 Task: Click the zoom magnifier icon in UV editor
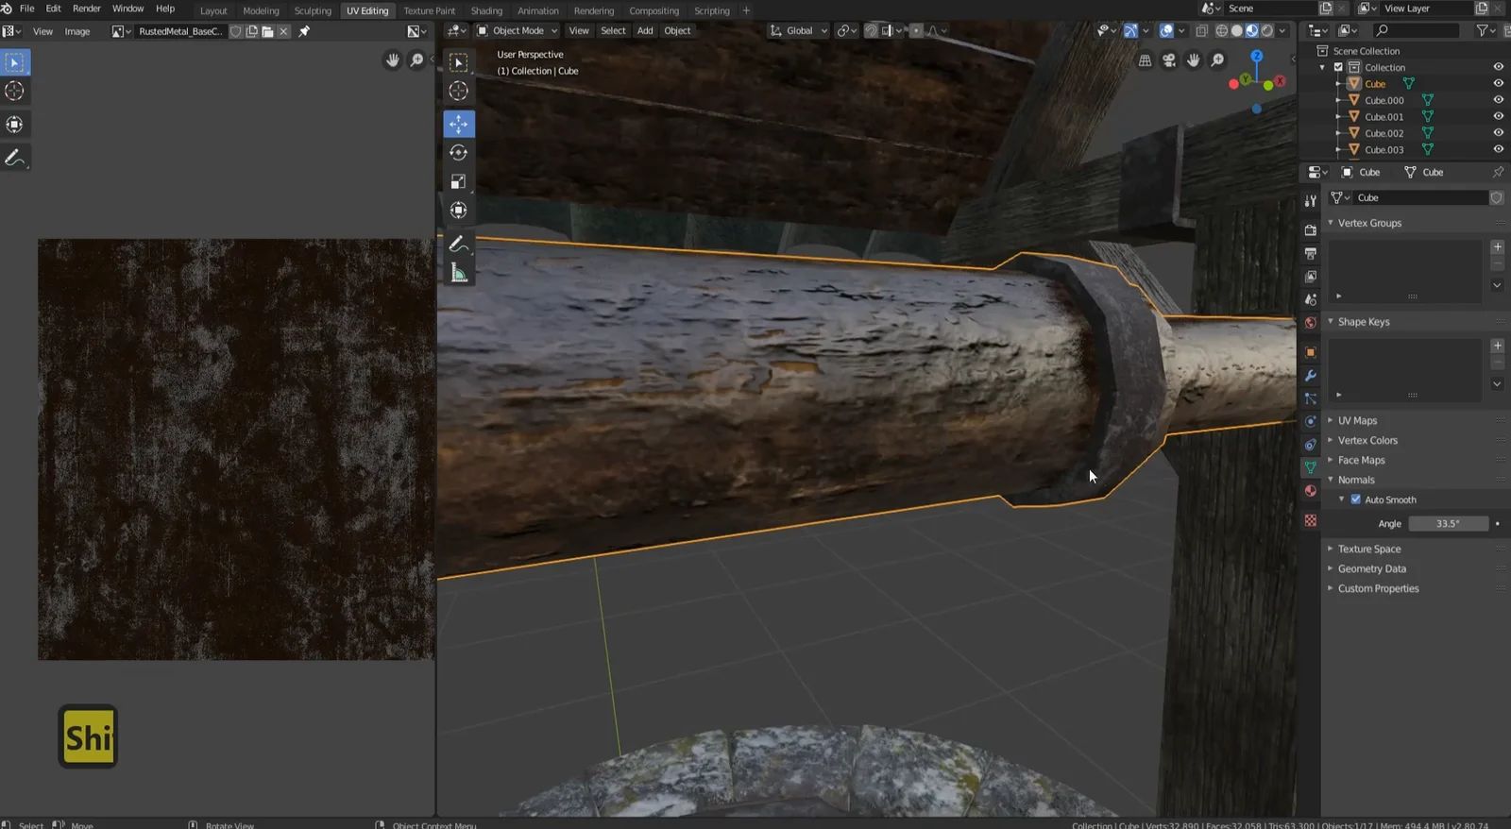pyautogui.click(x=416, y=60)
